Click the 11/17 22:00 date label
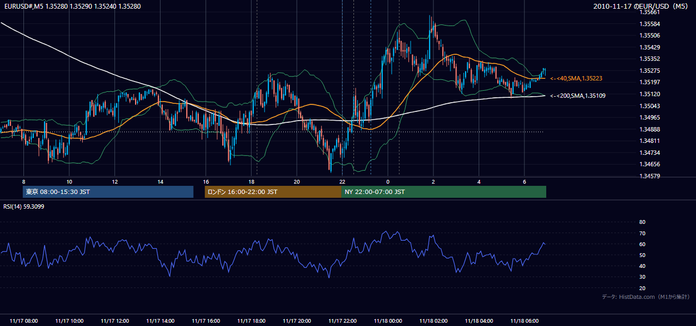This screenshot has height=326, width=696. (342, 321)
